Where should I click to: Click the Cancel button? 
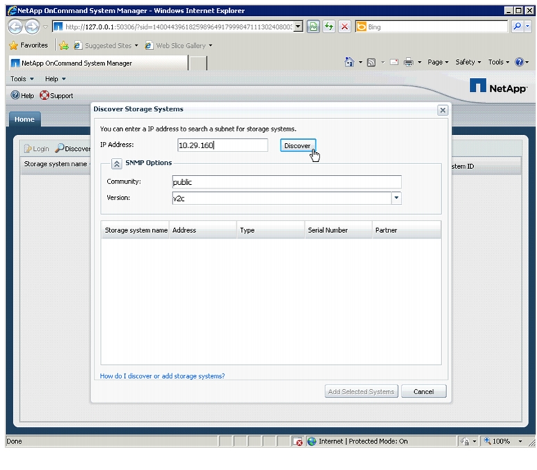click(424, 391)
